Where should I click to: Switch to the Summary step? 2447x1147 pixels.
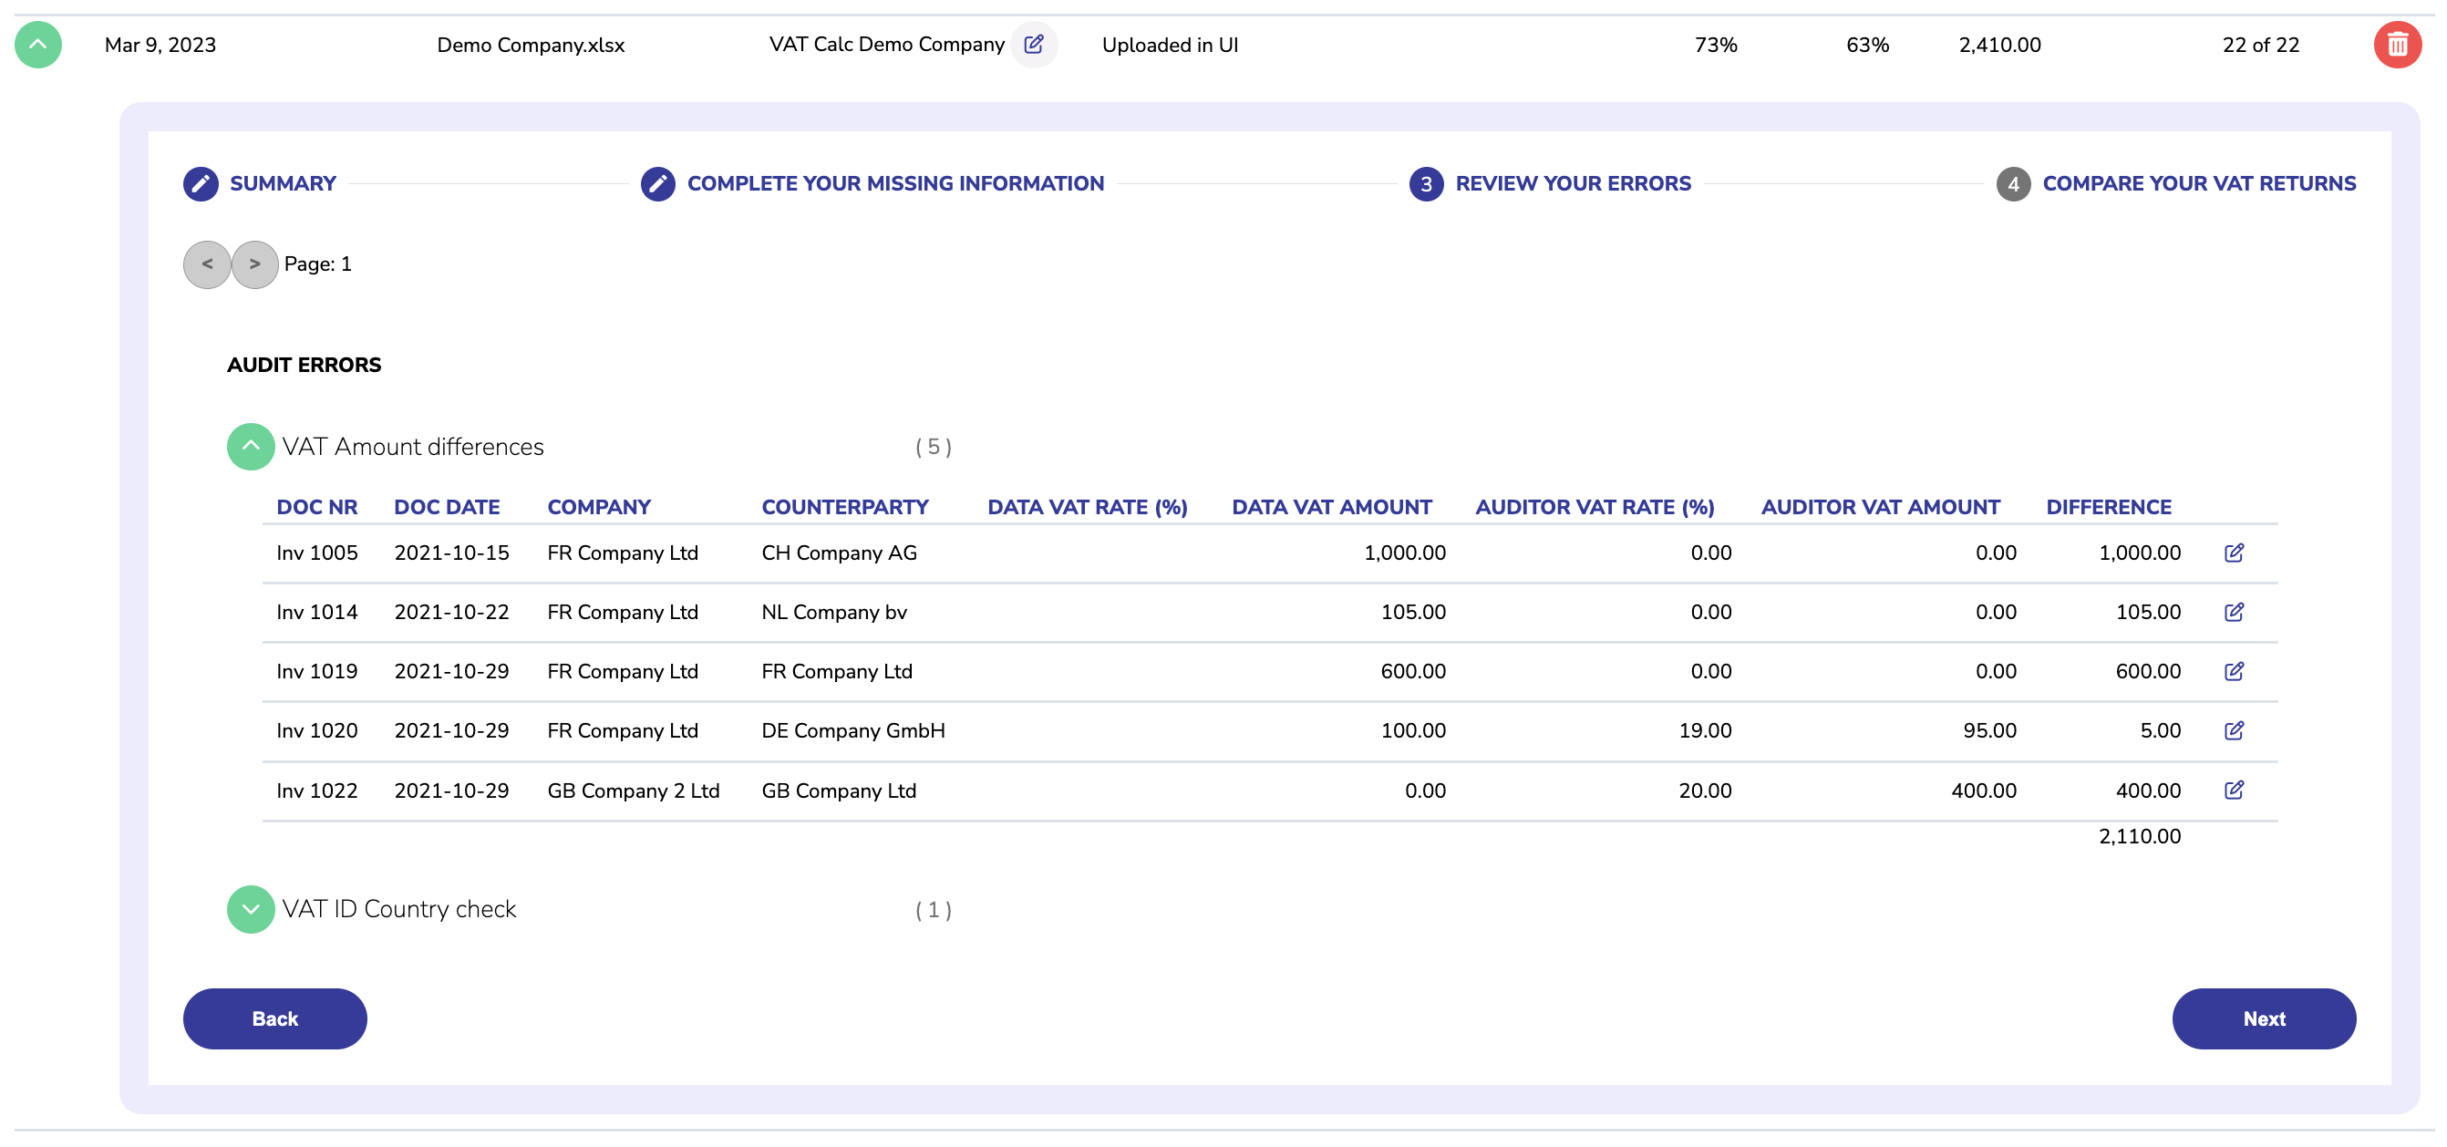(x=282, y=183)
